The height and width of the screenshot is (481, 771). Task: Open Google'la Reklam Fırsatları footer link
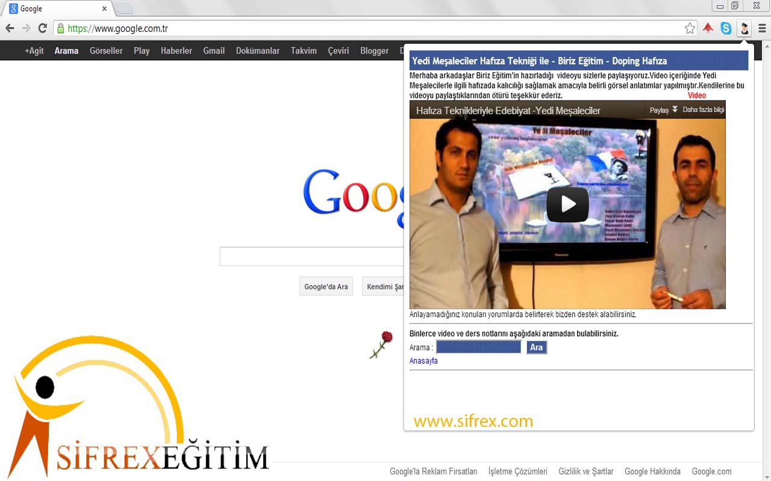click(434, 471)
